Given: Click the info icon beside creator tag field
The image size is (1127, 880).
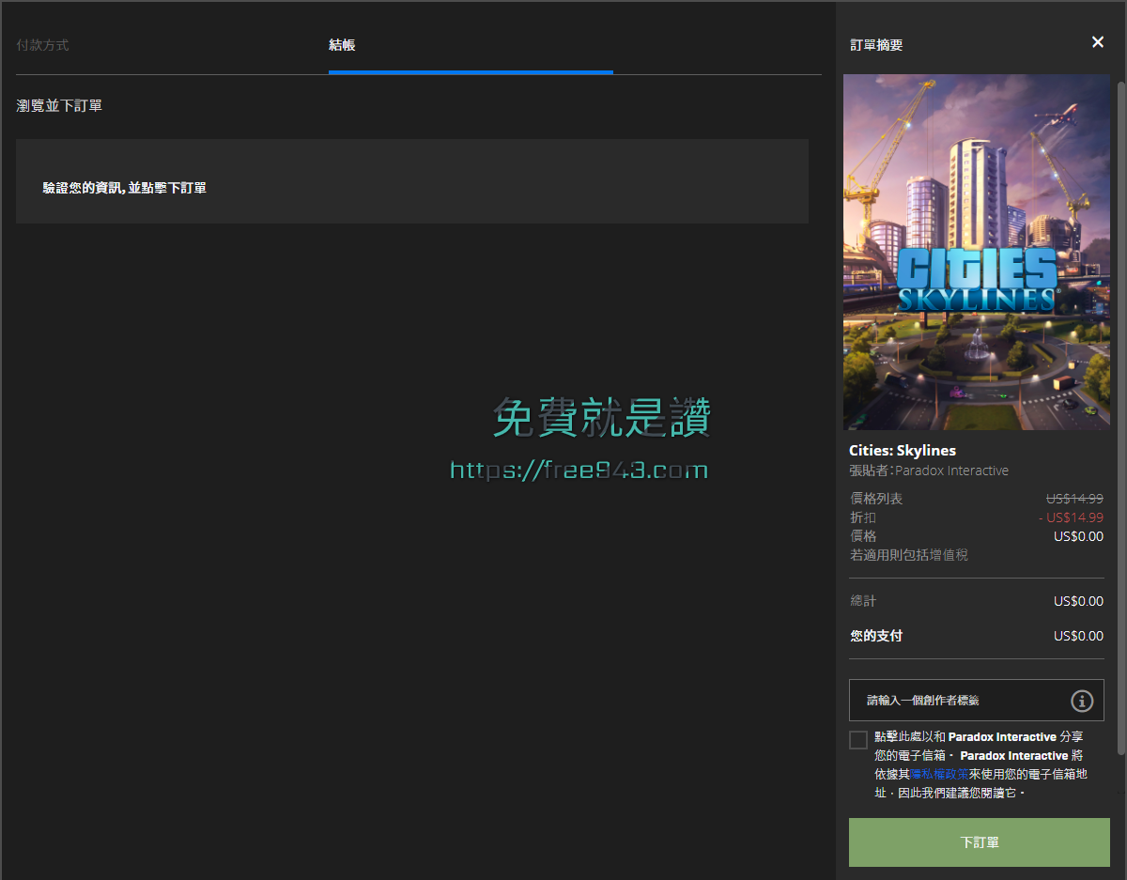Looking at the screenshot, I should coord(1082,700).
